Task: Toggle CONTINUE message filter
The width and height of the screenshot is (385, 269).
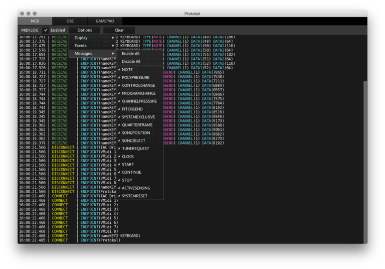Action: tap(139, 172)
